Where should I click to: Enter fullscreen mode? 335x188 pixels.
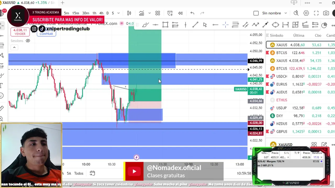316,13
